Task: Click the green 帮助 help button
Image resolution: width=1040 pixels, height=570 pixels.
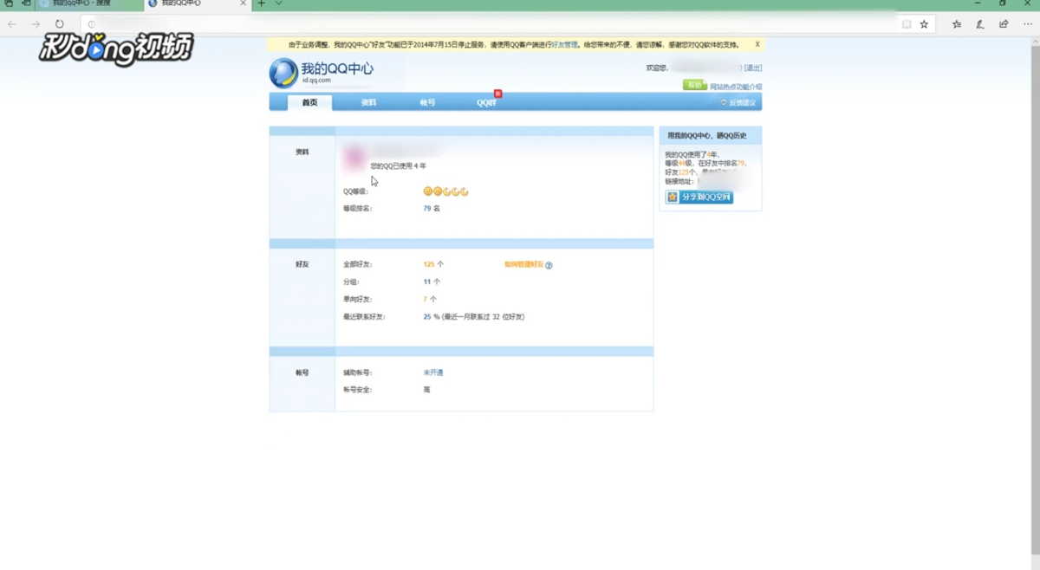Action: pos(694,86)
